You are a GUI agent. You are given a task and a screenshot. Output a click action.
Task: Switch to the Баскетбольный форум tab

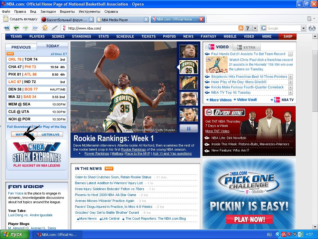pyautogui.click(x=67, y=20)
